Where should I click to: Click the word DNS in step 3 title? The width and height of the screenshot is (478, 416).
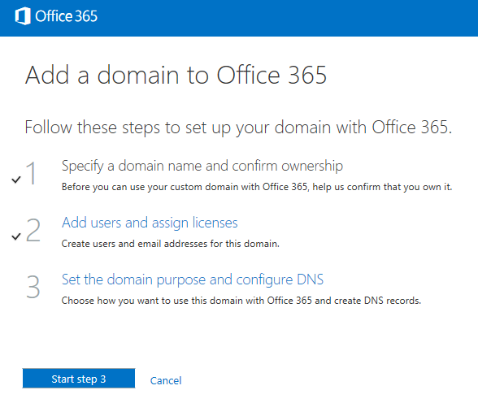pos(311,279)
